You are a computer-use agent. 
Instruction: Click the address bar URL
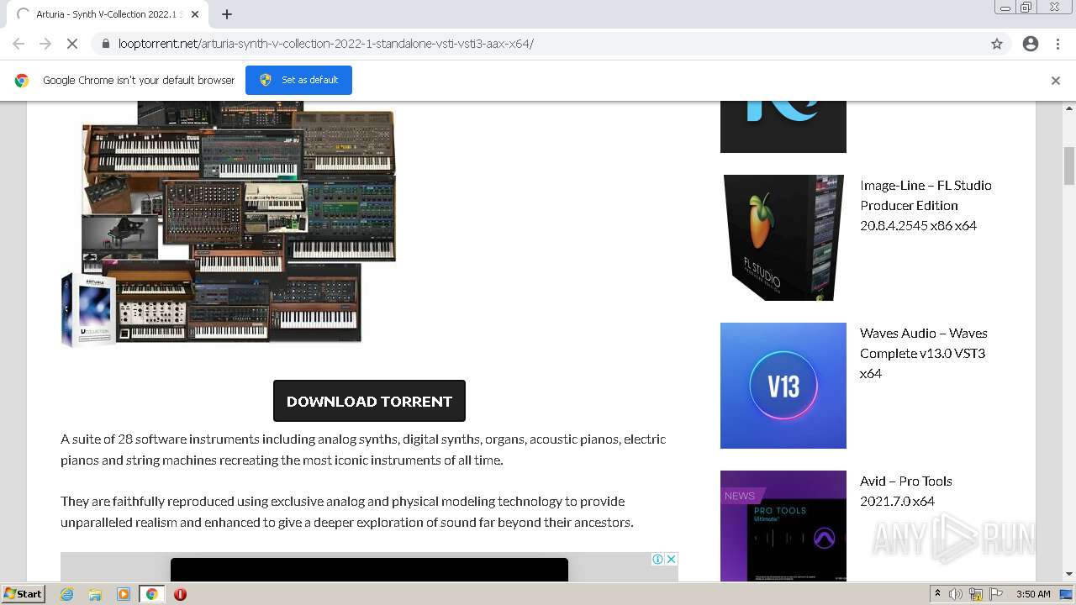coord(326,44)
